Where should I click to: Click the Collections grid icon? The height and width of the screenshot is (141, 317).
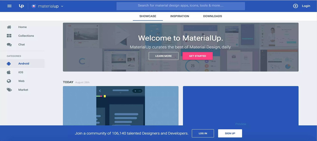tap(9, 36)
